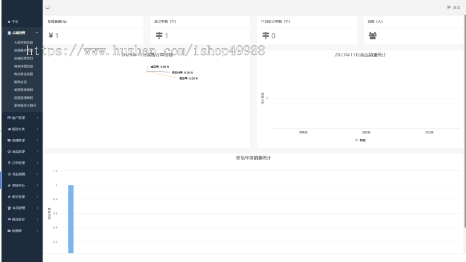The height and width of the screenshot is (262, 466).
Task: Click the vertical scrollbar on the right edge
Action: pyautogui.click(x=464, y=119)
